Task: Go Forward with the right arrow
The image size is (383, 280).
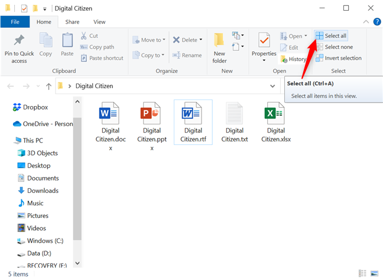Action: pyautogui.click(x=26, y=86)
